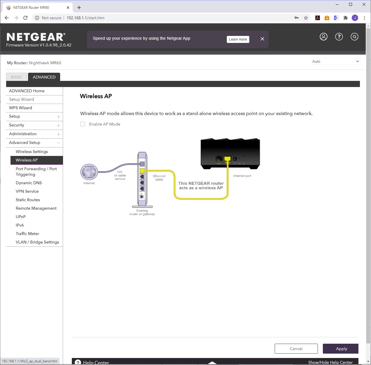Viewport: 371px width, 365px height.
Task: Expand the Security menu section
Action: pos(34,125)
